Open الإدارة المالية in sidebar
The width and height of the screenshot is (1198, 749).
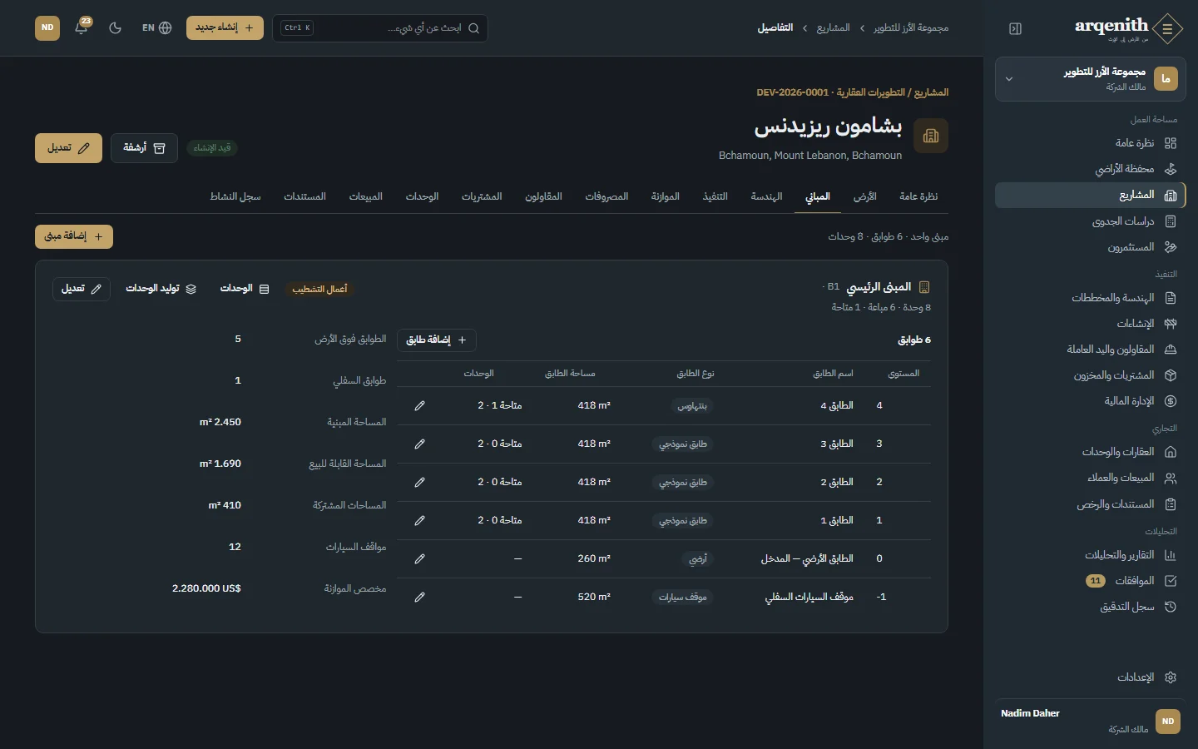point(1091,401)
